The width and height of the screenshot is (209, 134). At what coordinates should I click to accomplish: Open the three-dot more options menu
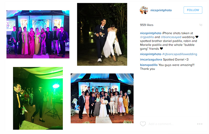[x=200, y=124]
